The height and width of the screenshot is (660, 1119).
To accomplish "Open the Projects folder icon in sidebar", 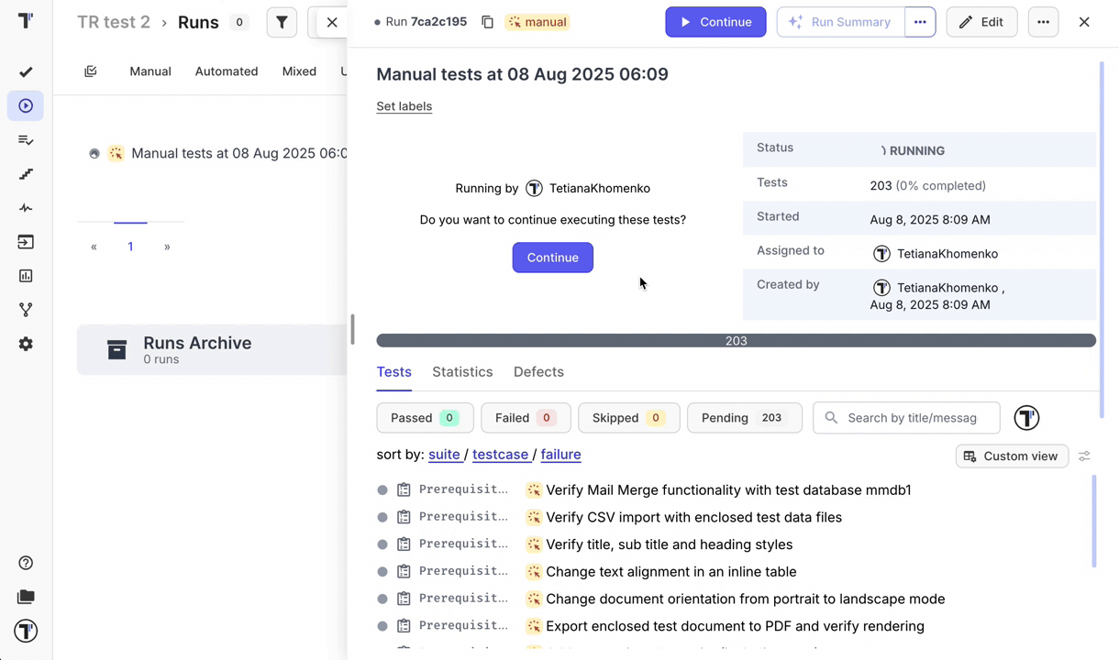I will (26, 597).
